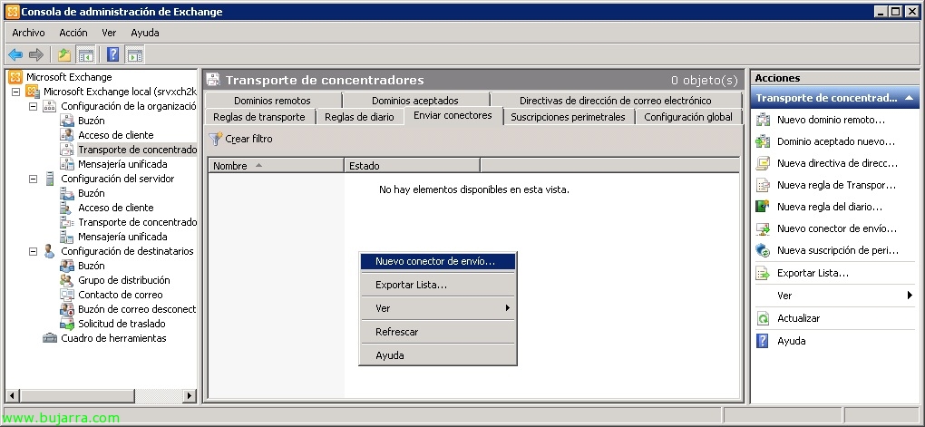
Task: Click the Dominio aceptado nuevo icon
Action: (x=763, y=141)
